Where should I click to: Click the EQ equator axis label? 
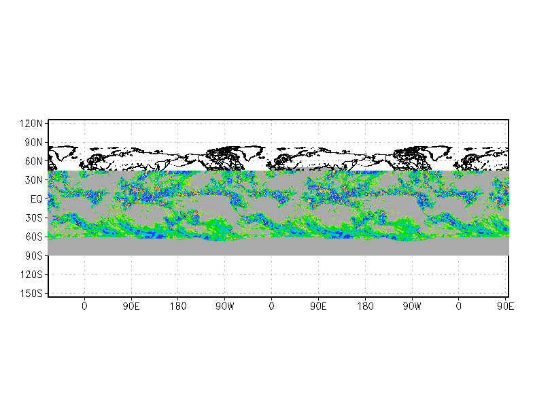pos(37,198)
